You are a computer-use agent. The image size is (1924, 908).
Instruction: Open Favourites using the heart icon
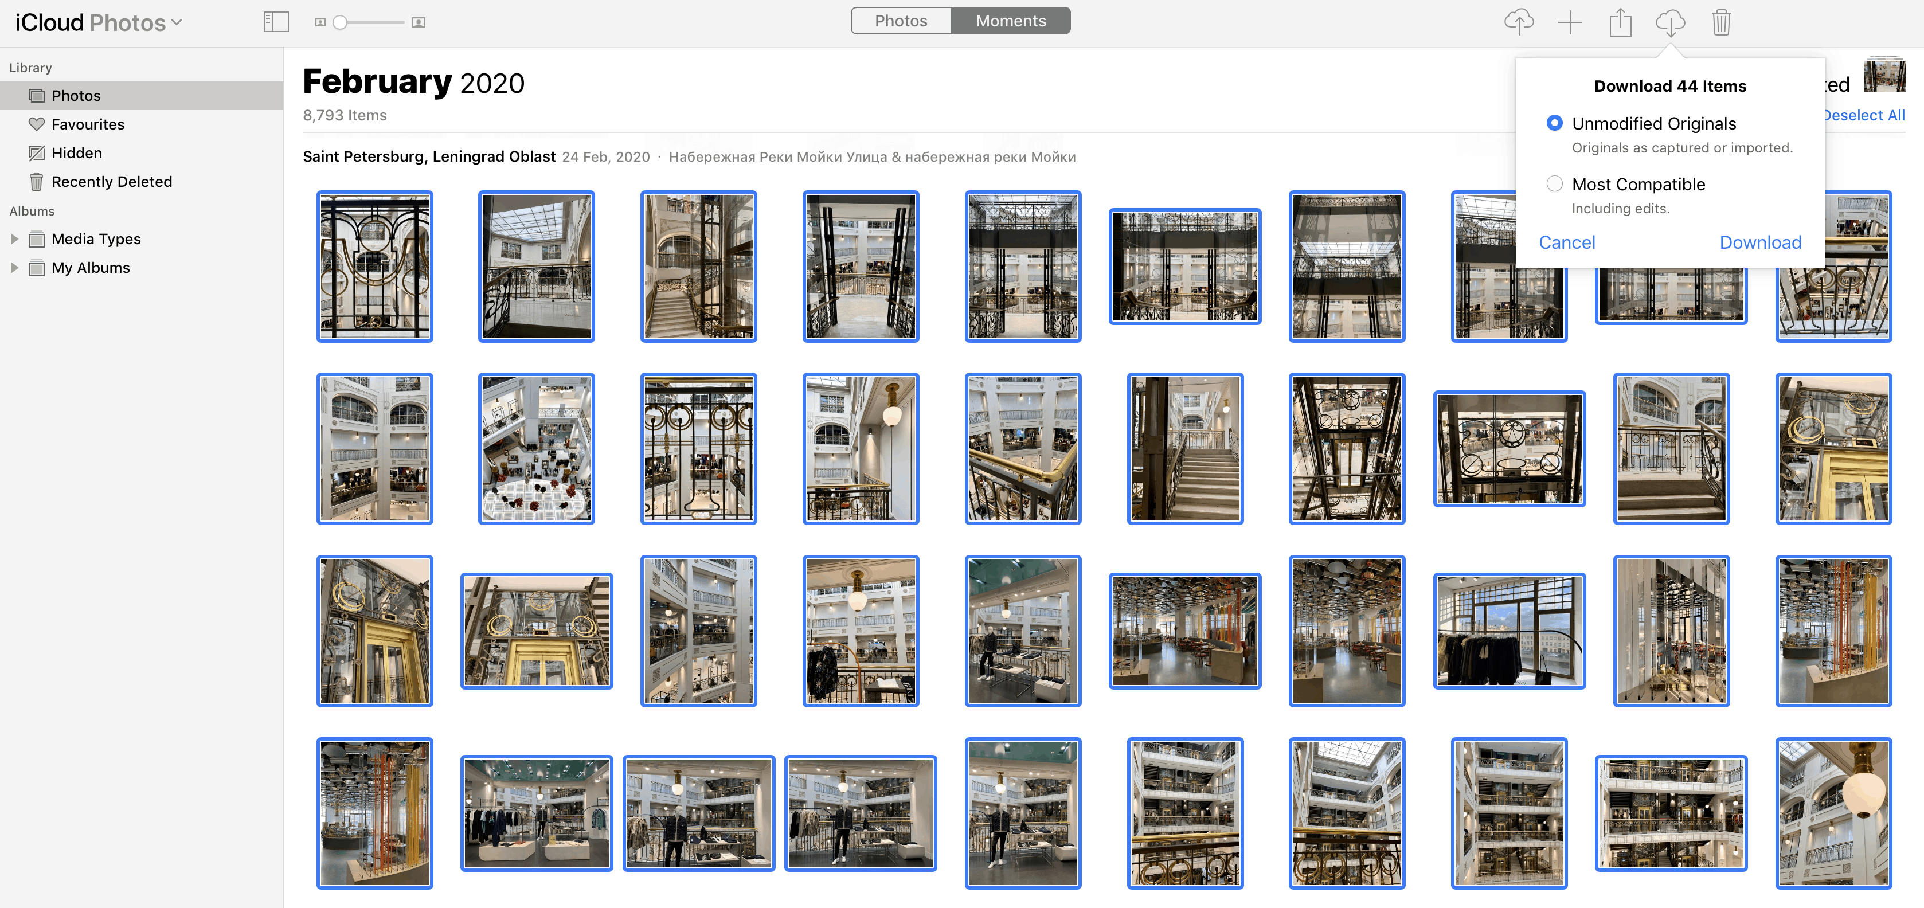[87, 124]
